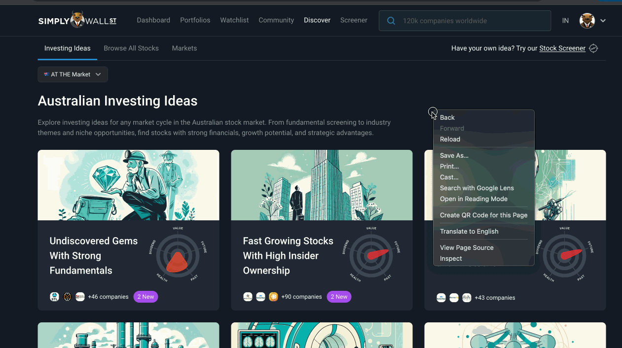The height and width of the screenshot is (348, 622).
Task: Open the orange round logo in Fast Growing Stocks
Action: (x=273, y=297)
